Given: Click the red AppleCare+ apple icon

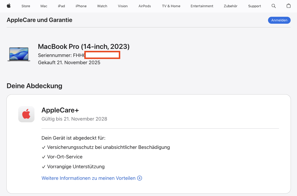Looking at the screenshot, I should click(26, 114).
